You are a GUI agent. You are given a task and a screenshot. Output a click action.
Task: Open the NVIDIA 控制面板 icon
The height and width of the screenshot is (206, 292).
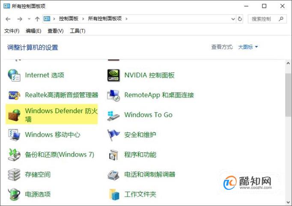click(113, 76)
